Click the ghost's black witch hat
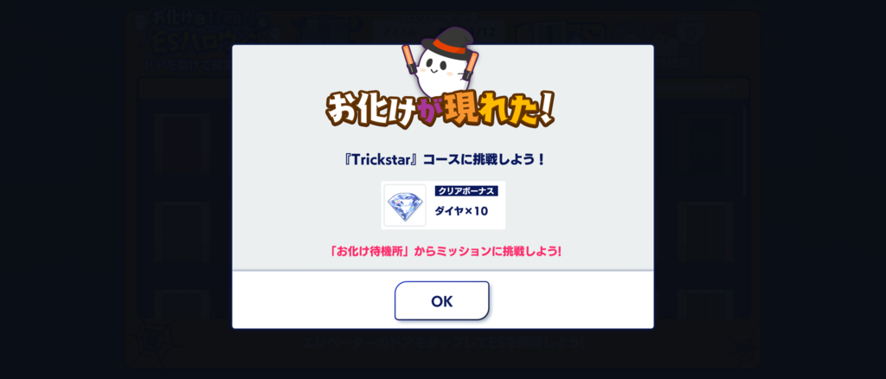 [445, 42]
